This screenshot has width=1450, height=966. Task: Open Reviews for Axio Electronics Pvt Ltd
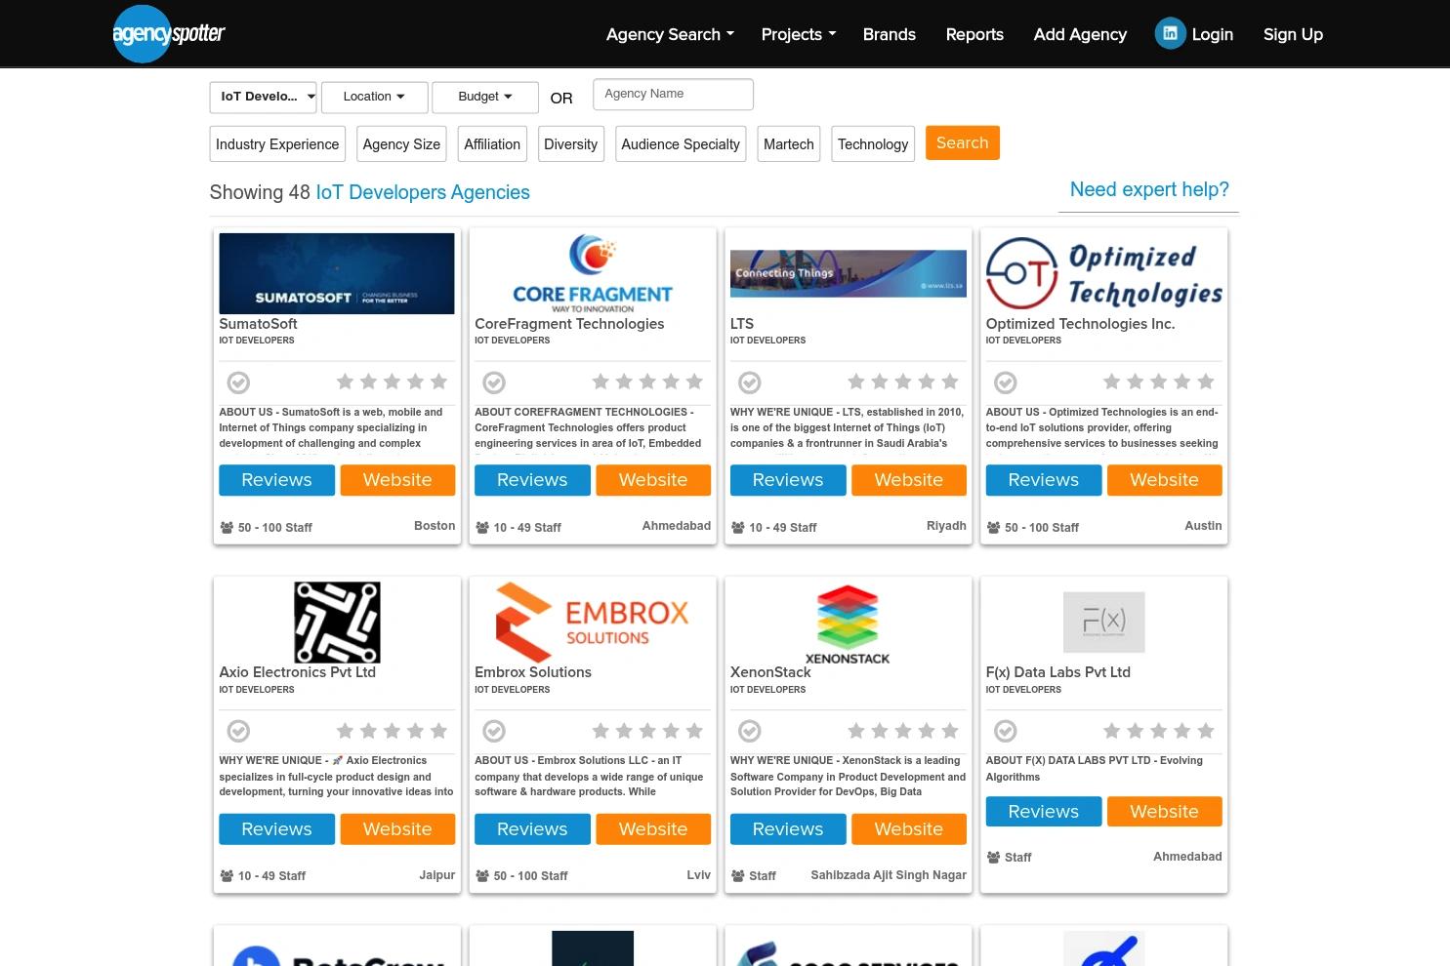click(x=276, y=829)
